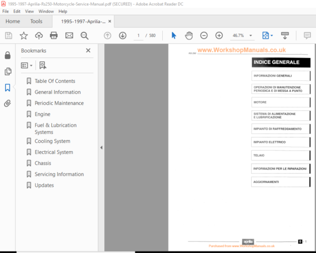Image resolution: width=316 pixels, height=253 pixels.
Task: Click MOTORE index entry
Action: [x=281, y=102]
